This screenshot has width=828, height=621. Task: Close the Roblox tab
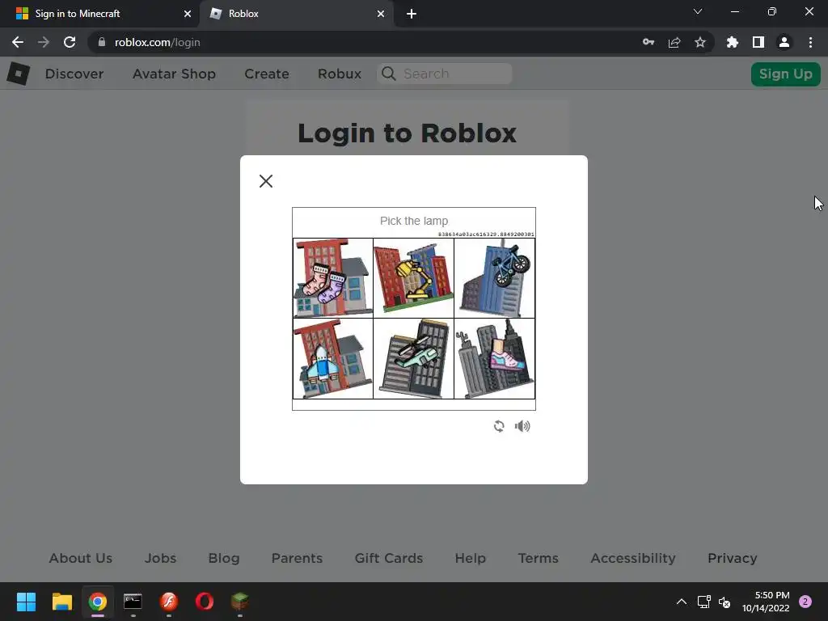(x=381, y=14)
